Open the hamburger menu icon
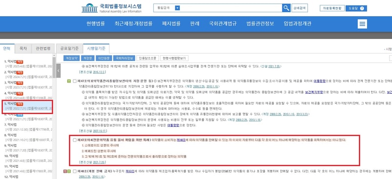Image resolution: width=392 pixels, height=179 pixels. (363, 24)
